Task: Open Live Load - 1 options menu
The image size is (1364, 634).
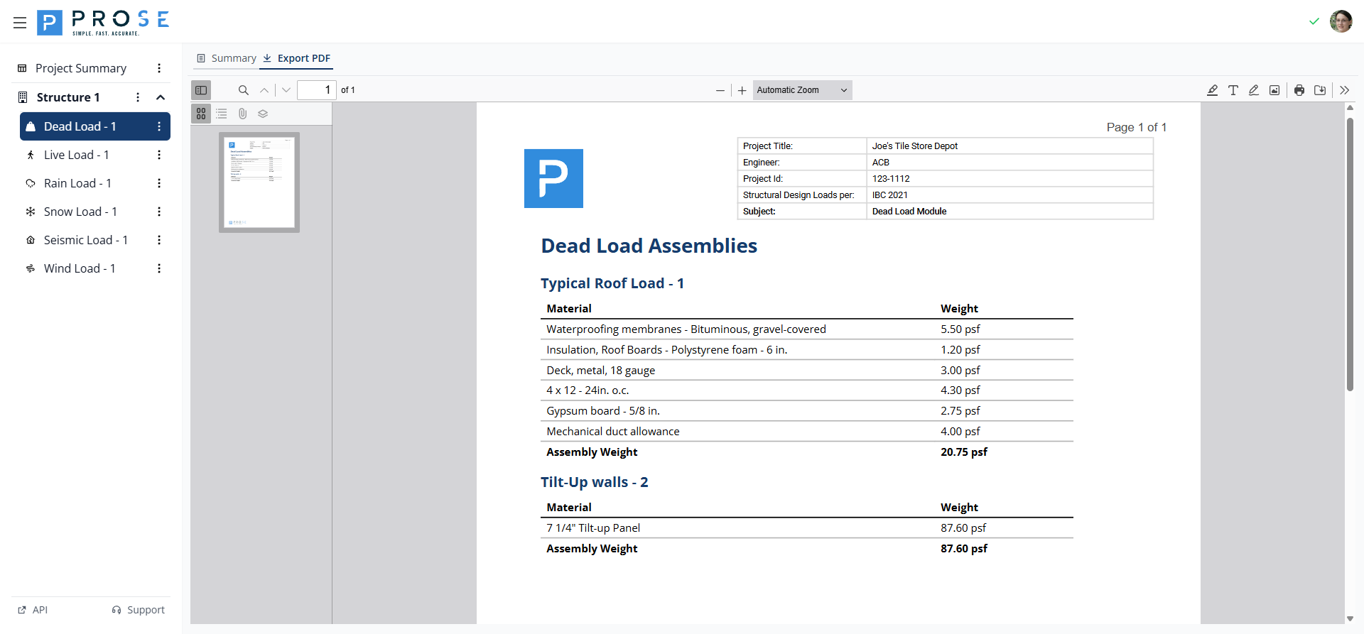Action: coord(159,155)
